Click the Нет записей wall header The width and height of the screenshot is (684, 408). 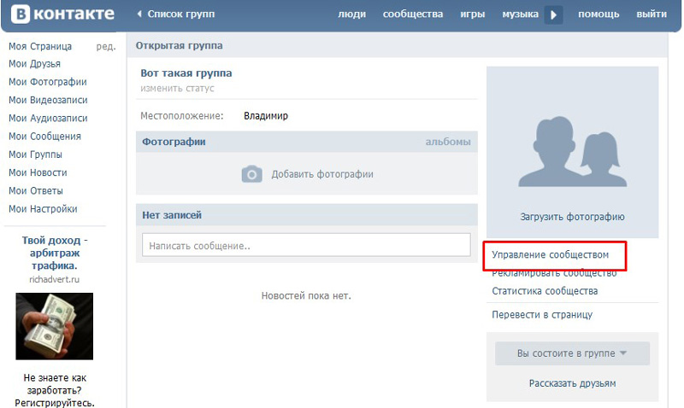pos(172,215)
